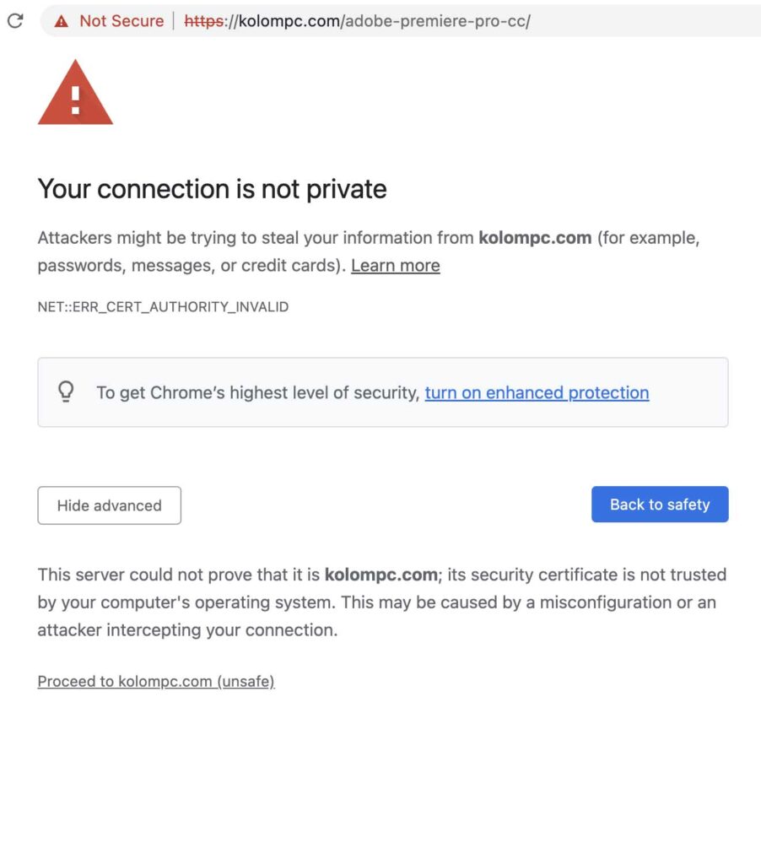Click the crossed-out https in the URL
This screenshot has height=864, width=761.
[203, 21]
